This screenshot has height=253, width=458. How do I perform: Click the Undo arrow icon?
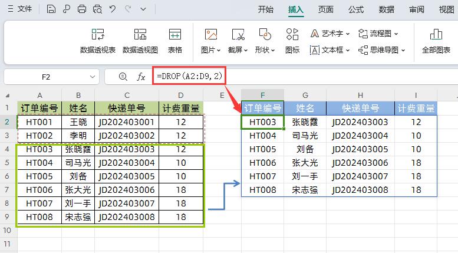(113, 9)
